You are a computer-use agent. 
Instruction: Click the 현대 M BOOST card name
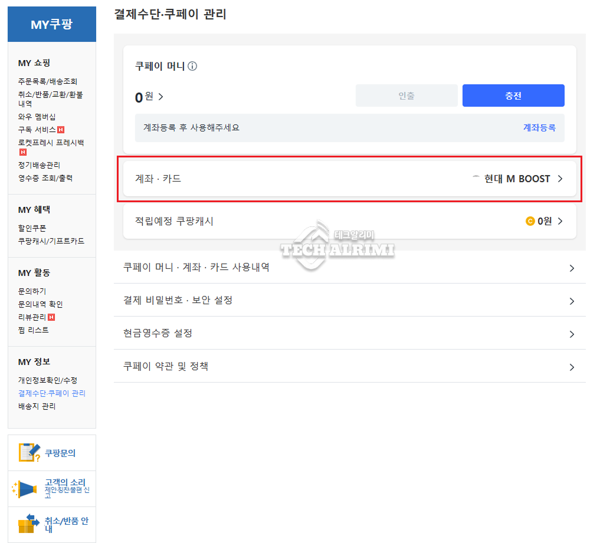(517, 179)
